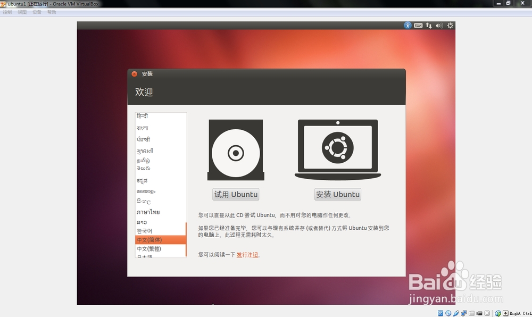Select ಕನ್ನಡ in language list

(161, 181)
